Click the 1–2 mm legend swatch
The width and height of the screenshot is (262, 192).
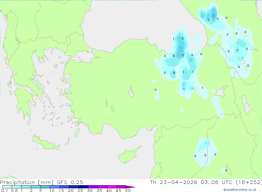pos(26,187)
